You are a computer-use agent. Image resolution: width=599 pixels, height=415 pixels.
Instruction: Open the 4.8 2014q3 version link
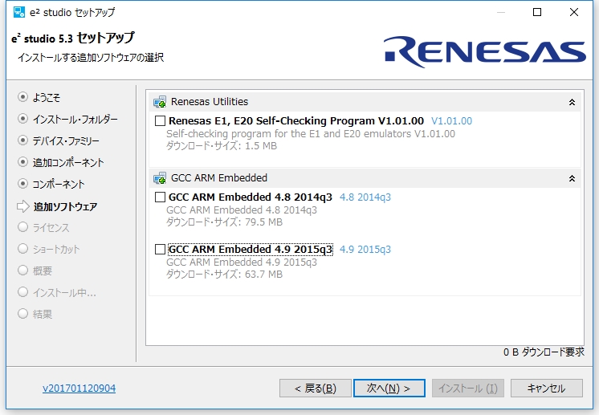click(x=365, y=197)
